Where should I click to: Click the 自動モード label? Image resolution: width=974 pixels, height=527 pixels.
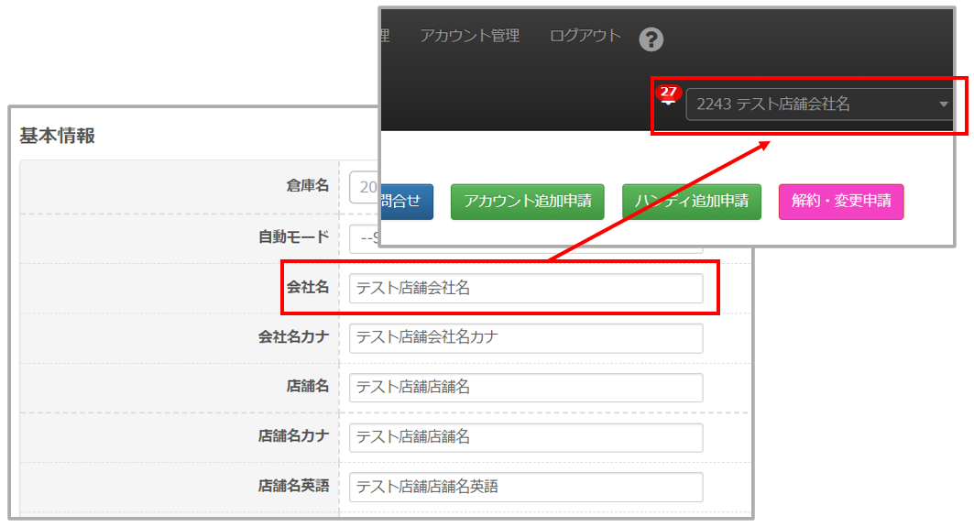(294, 236)
